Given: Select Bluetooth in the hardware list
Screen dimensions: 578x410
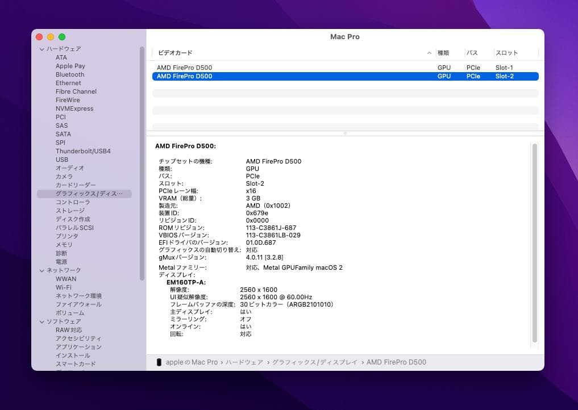Looking at the screenshot, I should (69, 74).
